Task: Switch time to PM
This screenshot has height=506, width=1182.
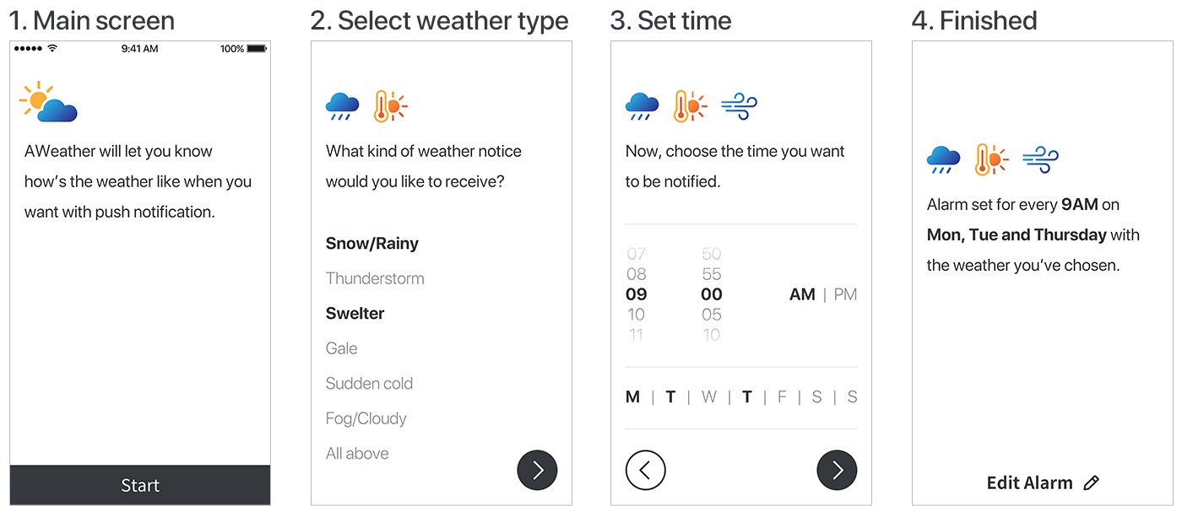Action: coord(845,294)
